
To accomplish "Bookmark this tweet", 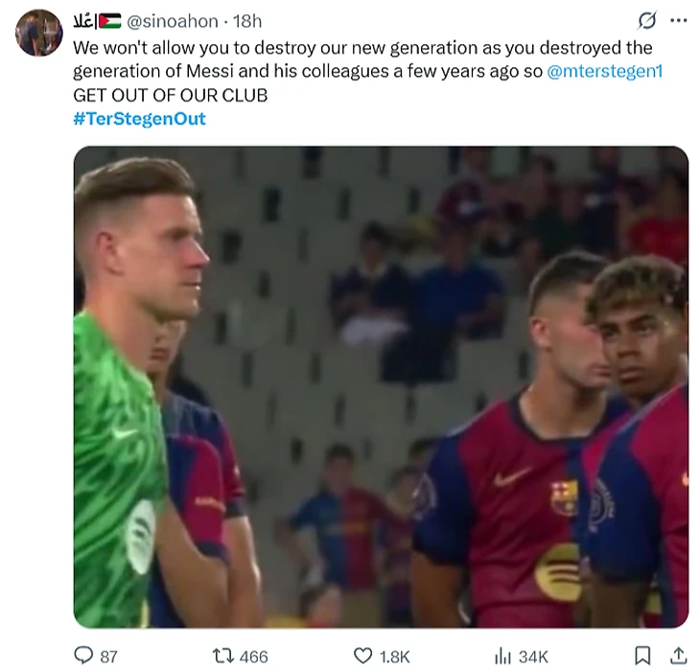I will [x=643, y=656].
